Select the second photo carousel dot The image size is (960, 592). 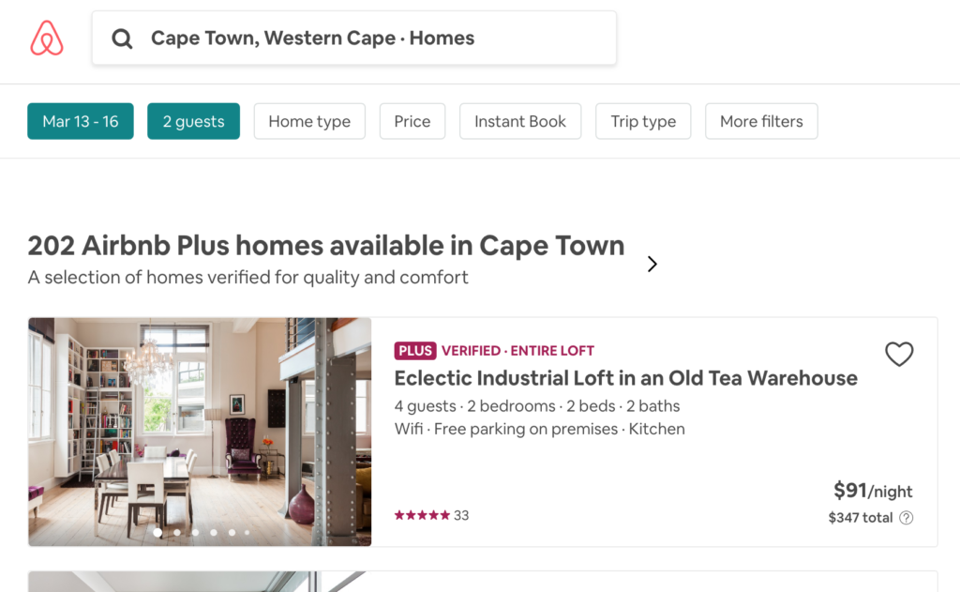pyautogui.click(x=176, y=532)
